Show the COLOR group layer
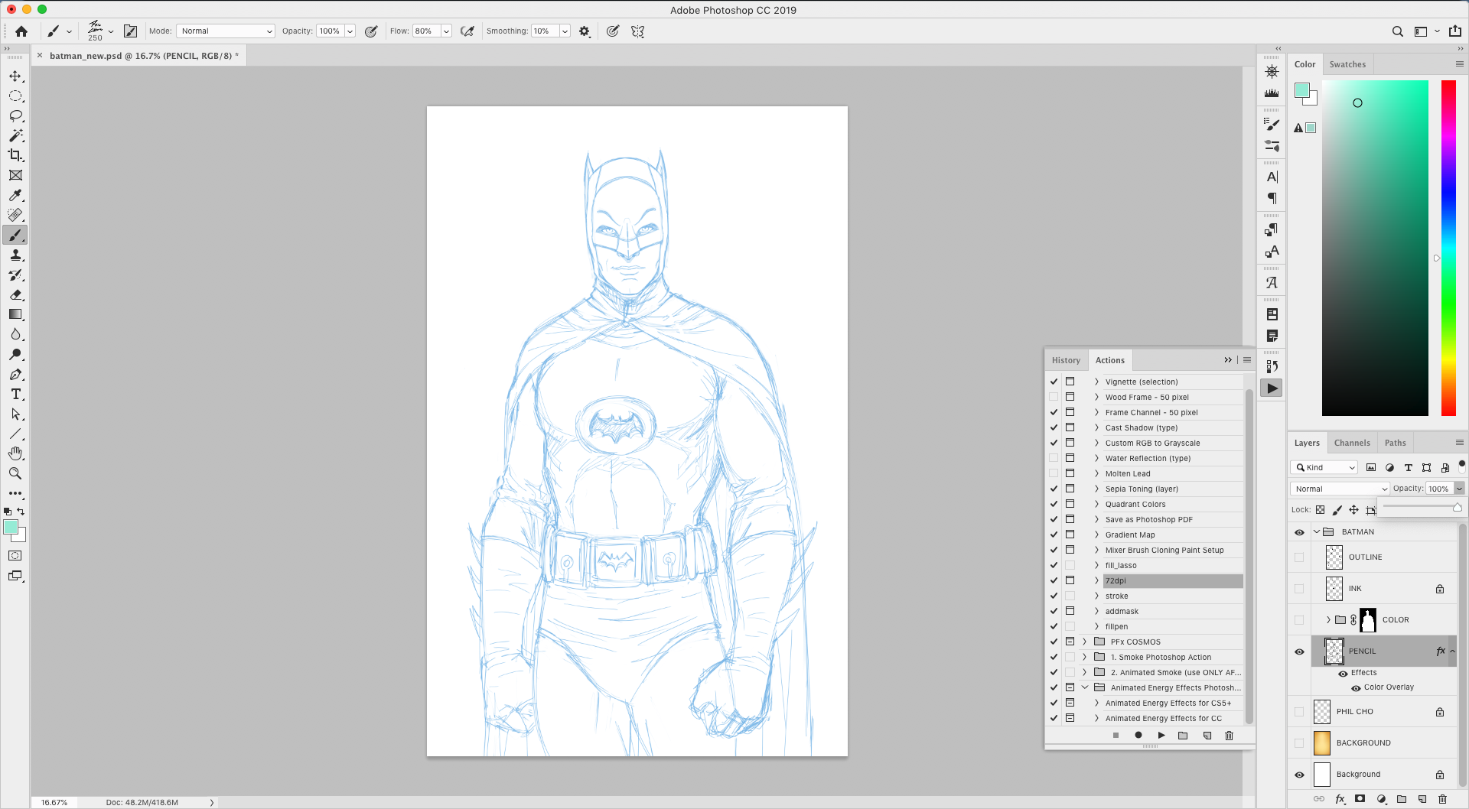Viewport: 1469px width, 809px height. (x=1299, y=620)
